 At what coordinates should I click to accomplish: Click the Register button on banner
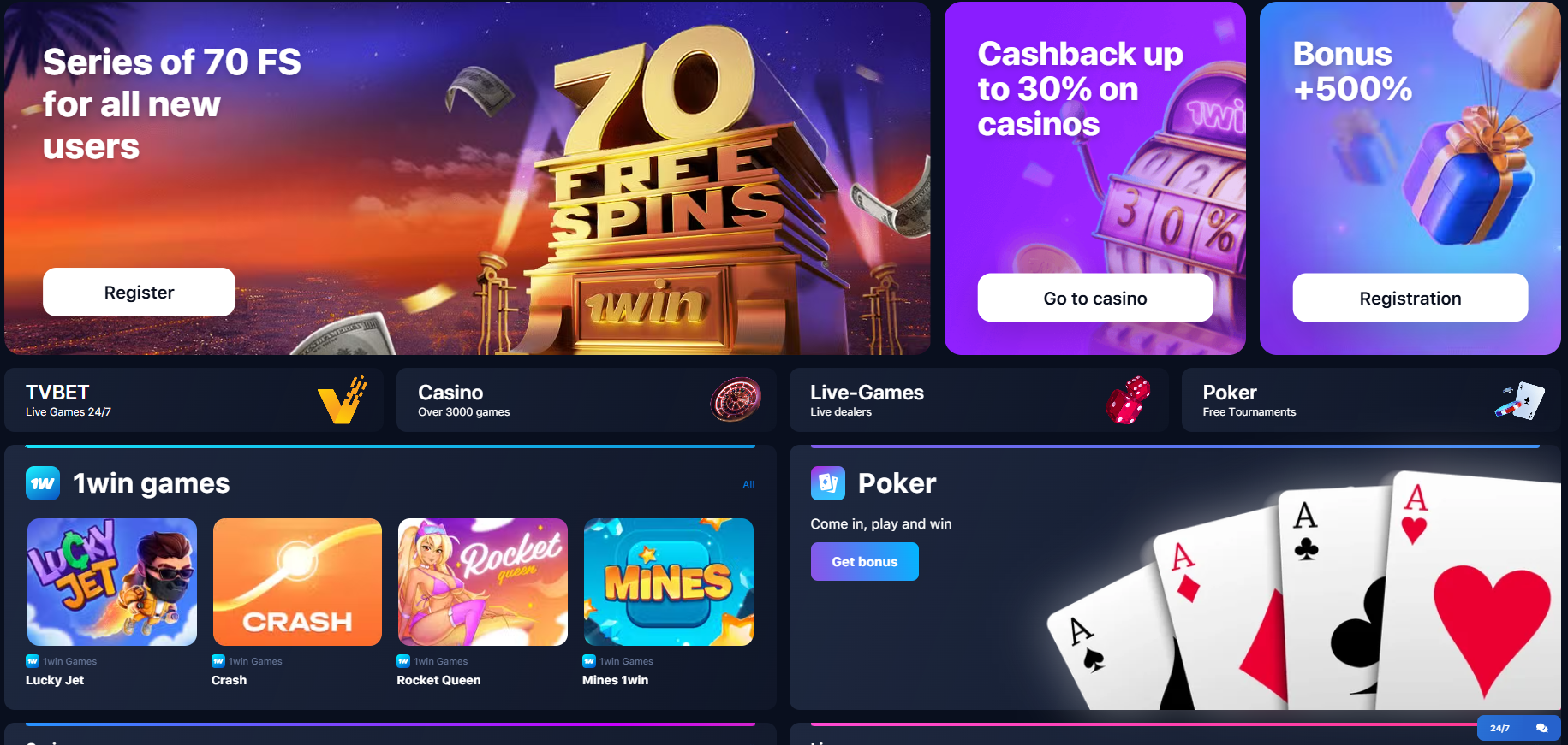(139, 293)
